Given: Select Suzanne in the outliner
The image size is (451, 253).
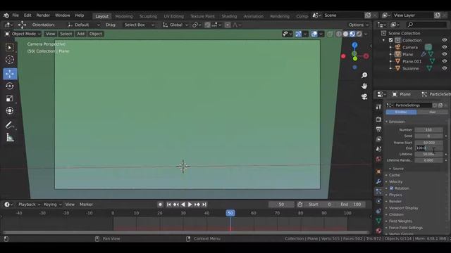Looking at the screenshot, I should (410, 68).
